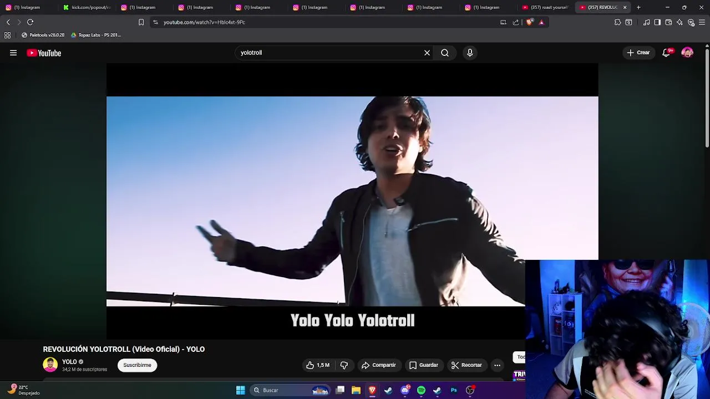Open the Windows Start menu
The image size is (710, 399).
point(240,390)
